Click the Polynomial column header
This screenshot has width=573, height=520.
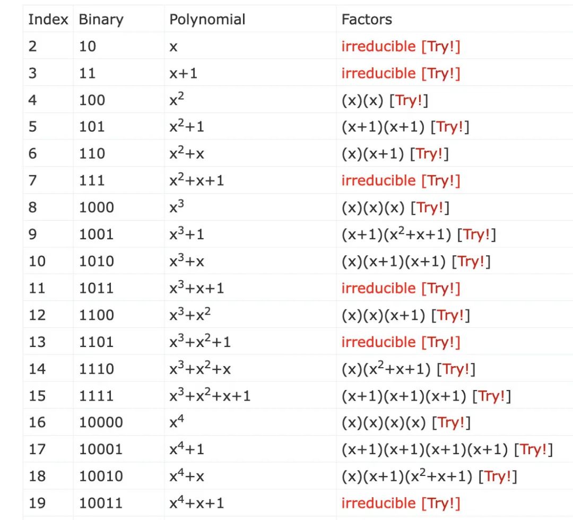pyautogui.click(x=207, y=20)
